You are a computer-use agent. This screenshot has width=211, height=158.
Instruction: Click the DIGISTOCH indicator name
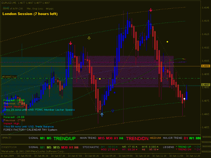9,147
